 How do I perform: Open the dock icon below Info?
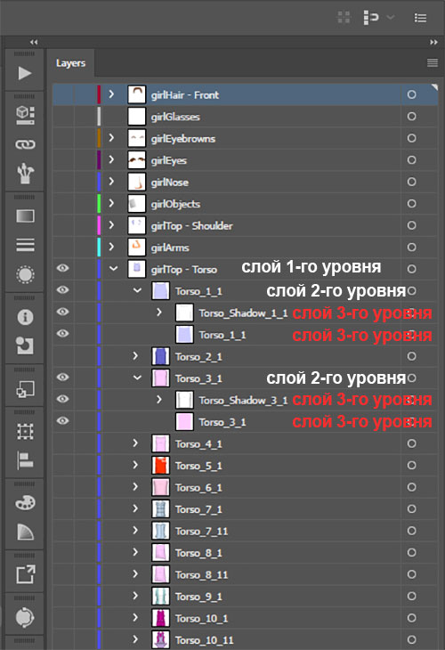coord(25,345)
